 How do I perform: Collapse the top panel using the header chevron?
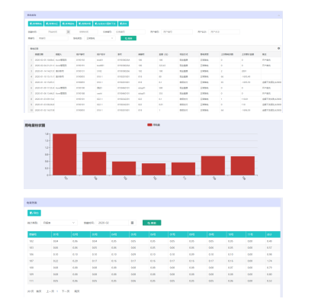pyautogui.click(x=278, y=15)
